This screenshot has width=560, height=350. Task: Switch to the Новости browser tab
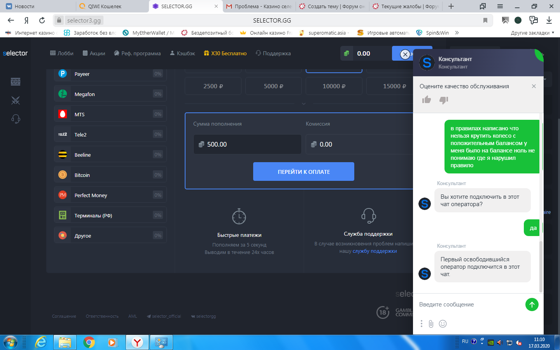pos(38,6)
